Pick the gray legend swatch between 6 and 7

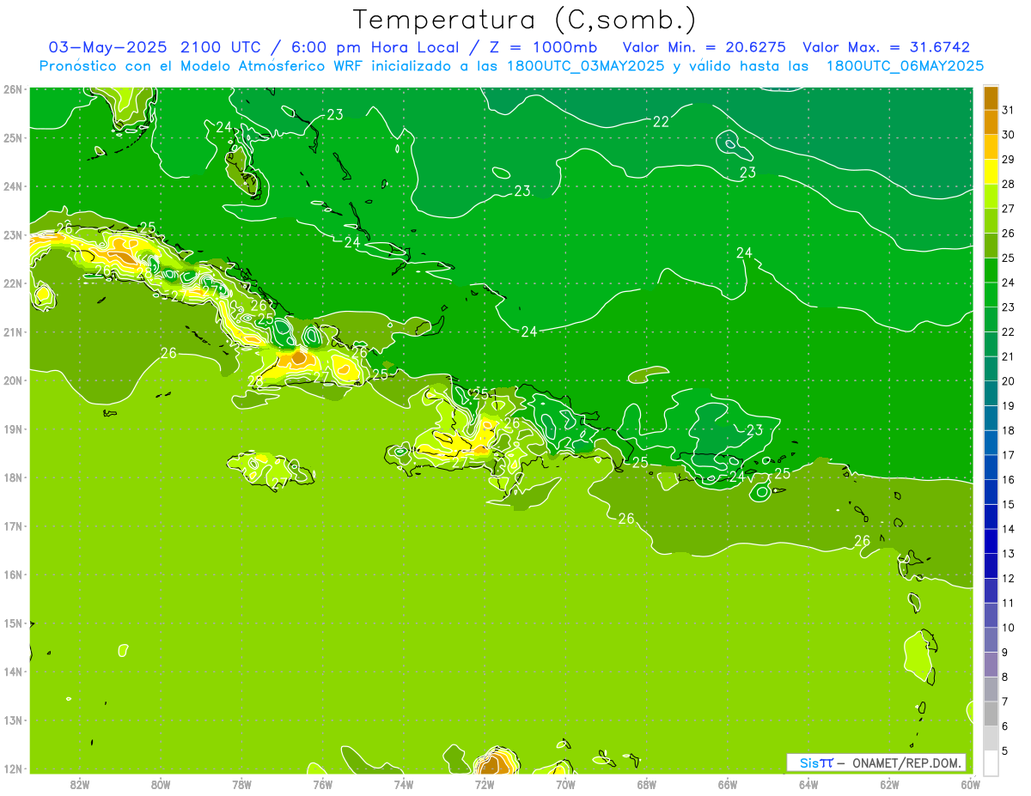pyautogui.click(x=991, y=714)
